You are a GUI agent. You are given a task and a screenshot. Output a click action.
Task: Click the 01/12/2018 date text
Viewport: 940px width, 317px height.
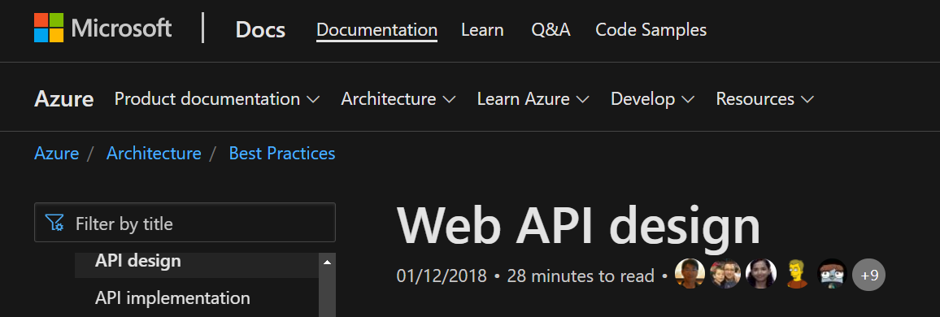click(442, 276)
